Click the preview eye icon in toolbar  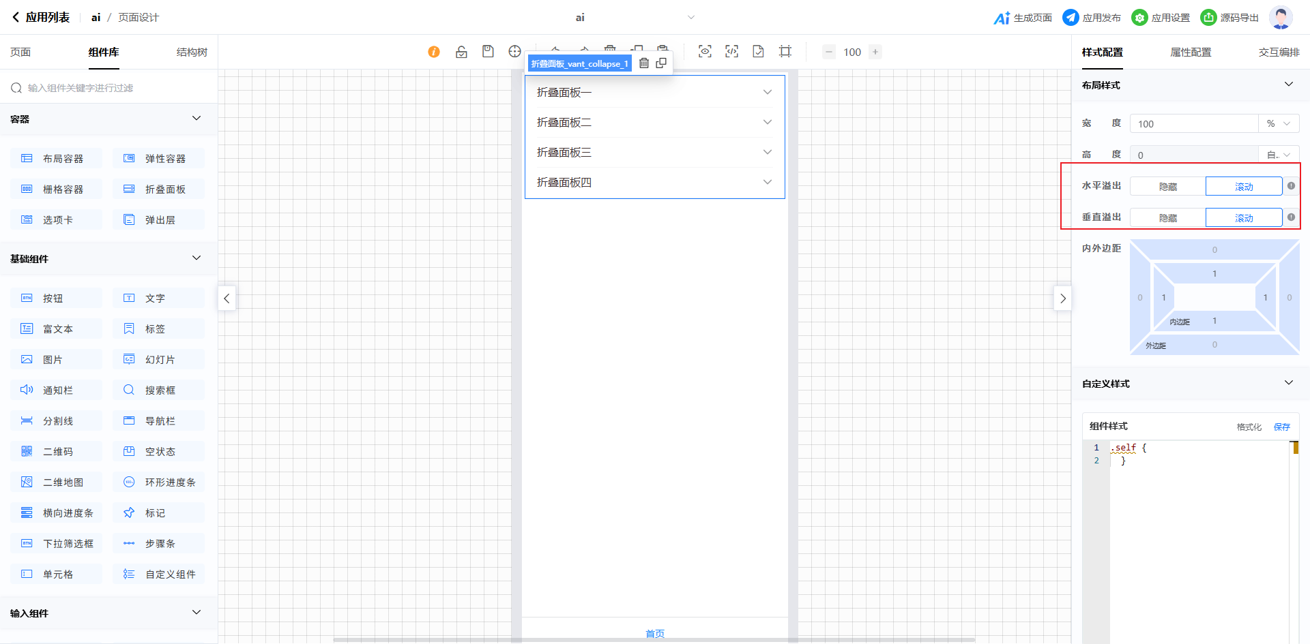click(705, 52)
